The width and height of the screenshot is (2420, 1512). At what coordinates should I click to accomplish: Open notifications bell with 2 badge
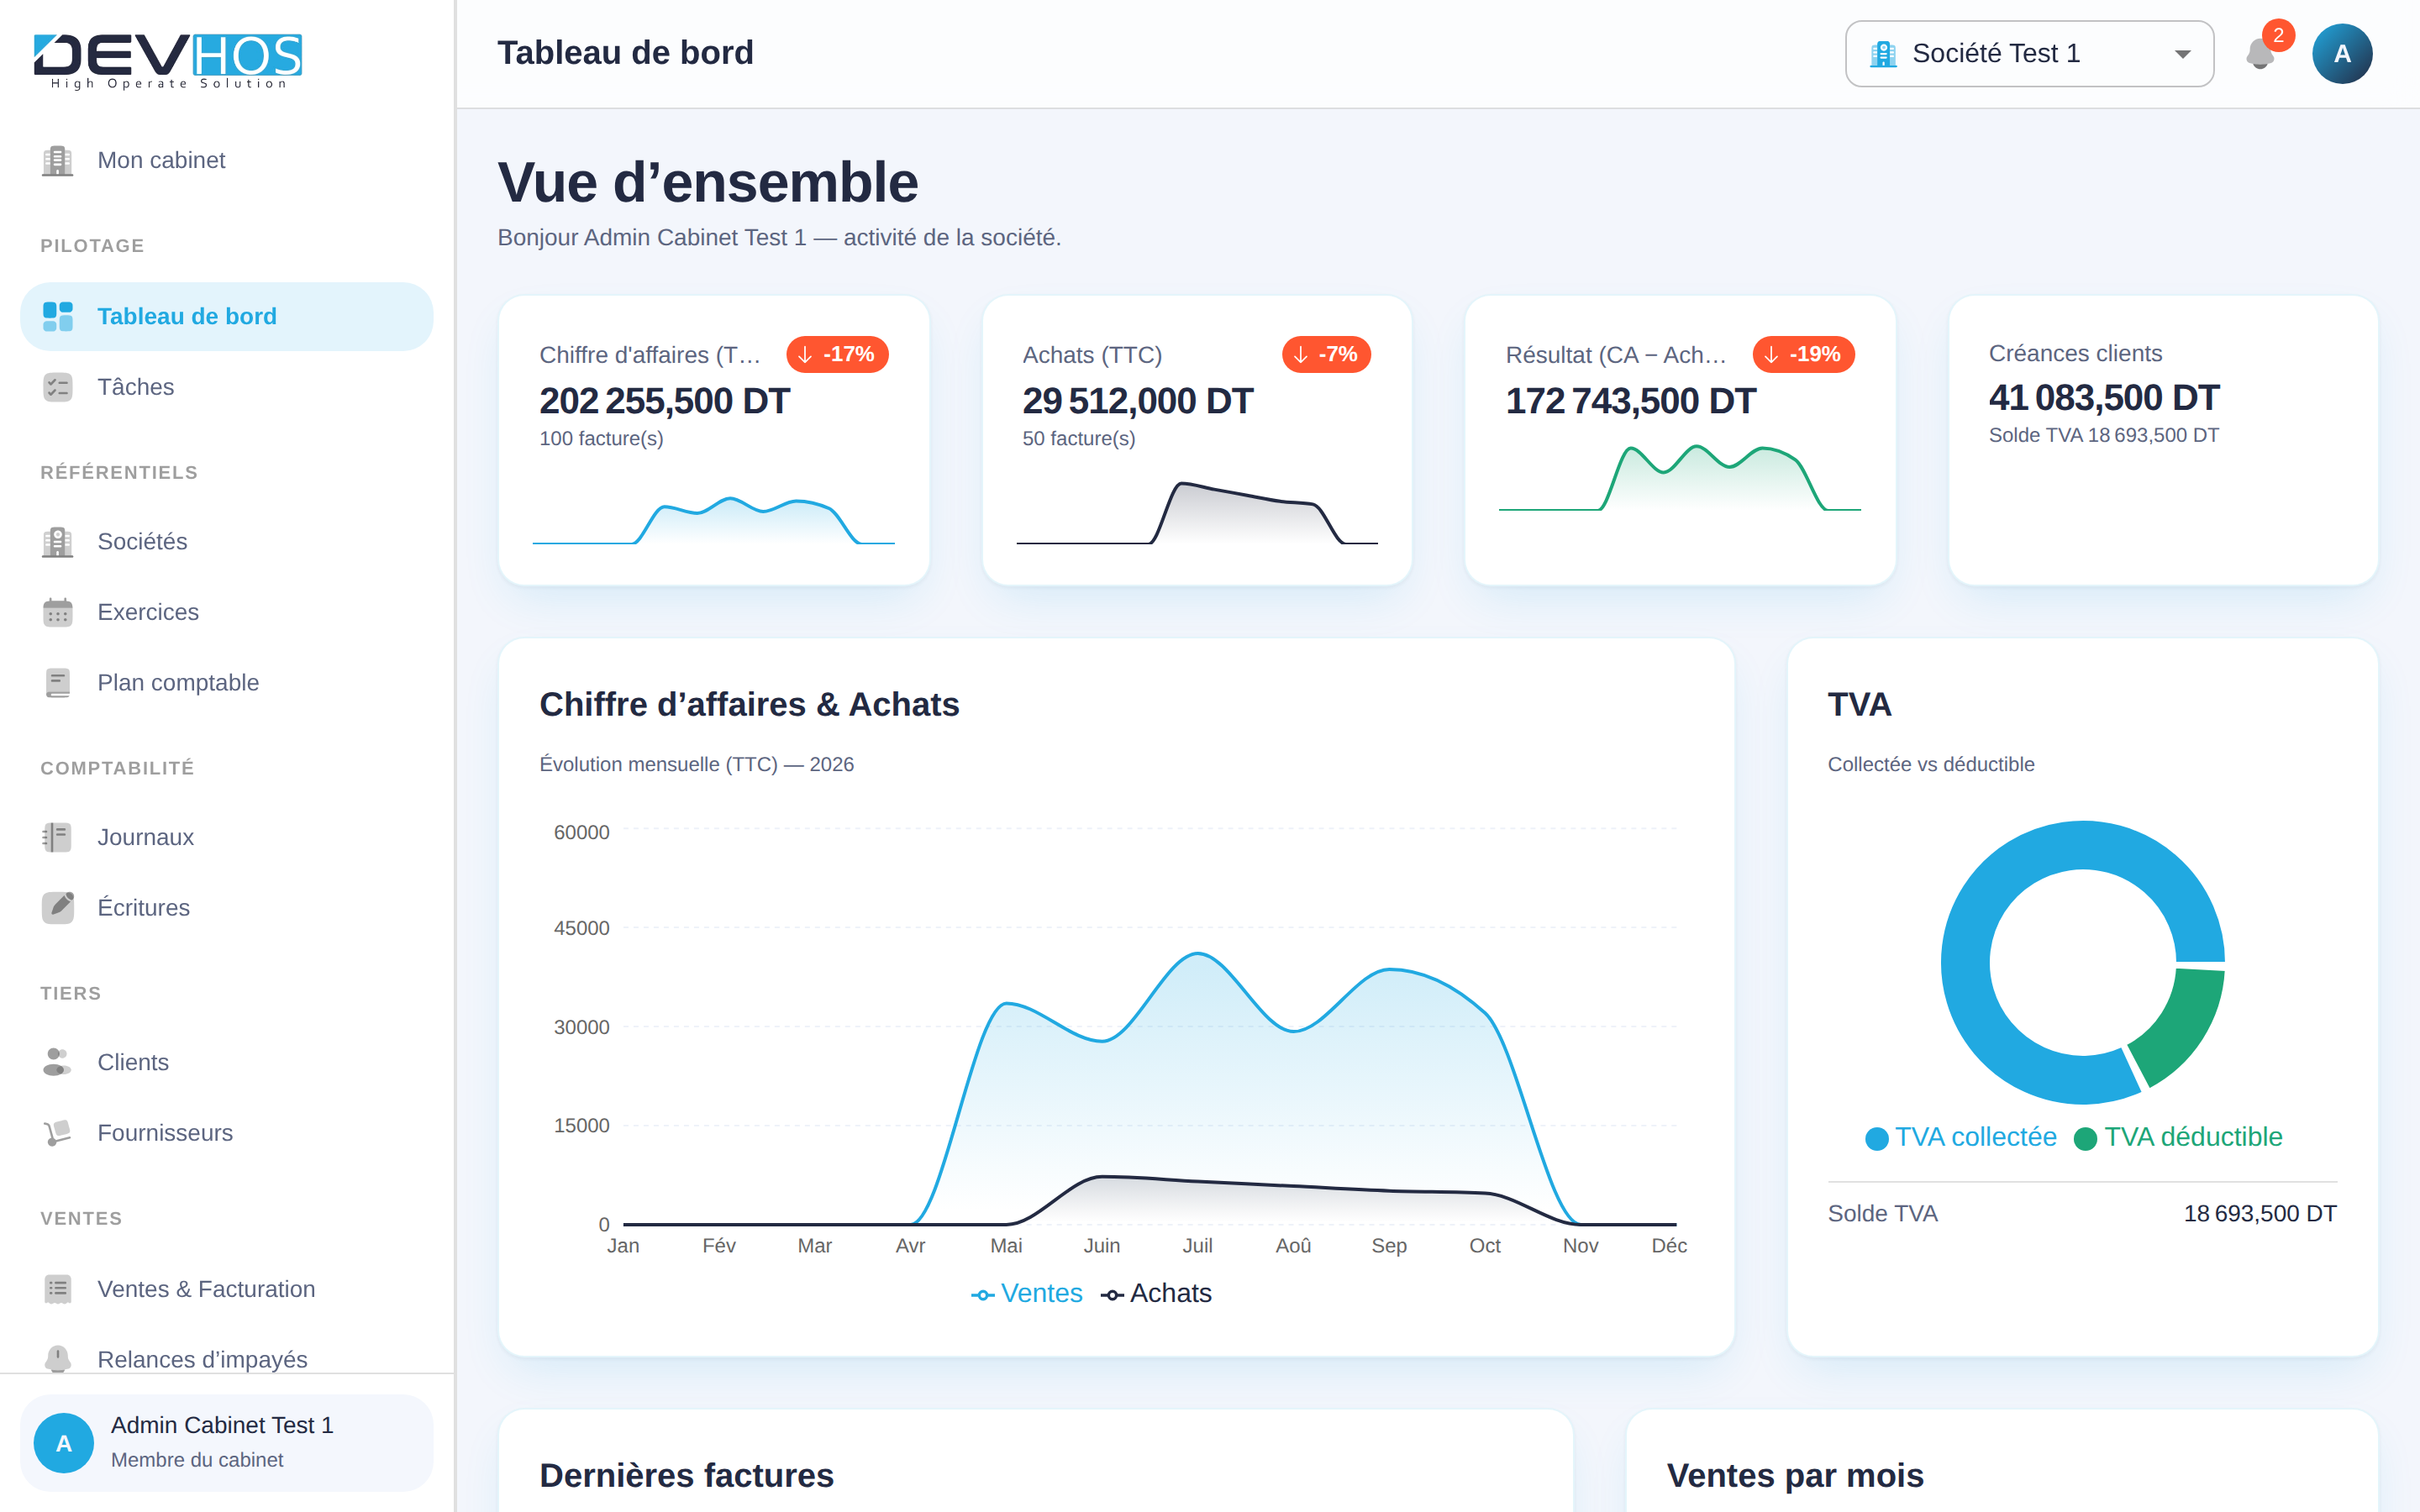(2262, 52)
